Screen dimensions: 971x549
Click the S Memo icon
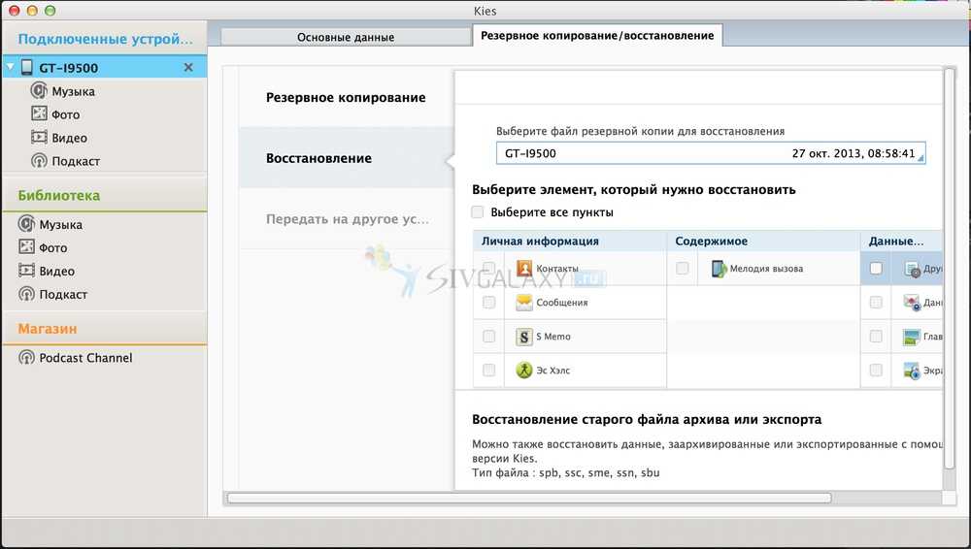click(524, 337)
